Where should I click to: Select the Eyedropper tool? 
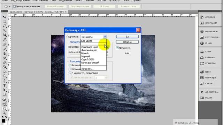(5, 39)
